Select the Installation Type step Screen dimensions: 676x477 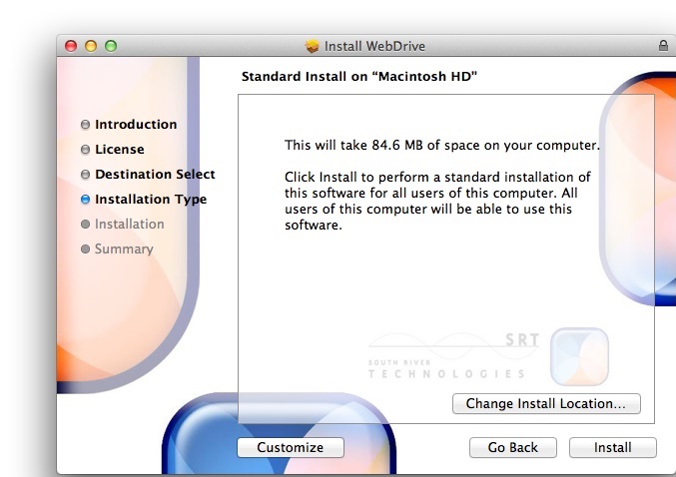151,199
